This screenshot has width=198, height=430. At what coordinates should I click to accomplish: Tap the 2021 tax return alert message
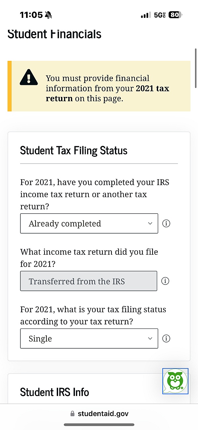(x=107, y=88)
